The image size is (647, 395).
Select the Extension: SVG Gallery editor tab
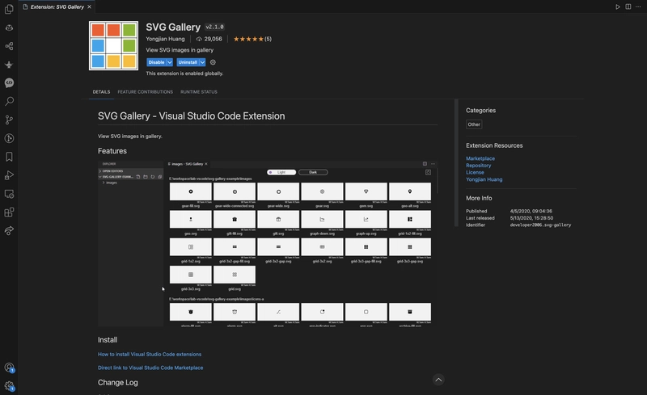(57, 6)
